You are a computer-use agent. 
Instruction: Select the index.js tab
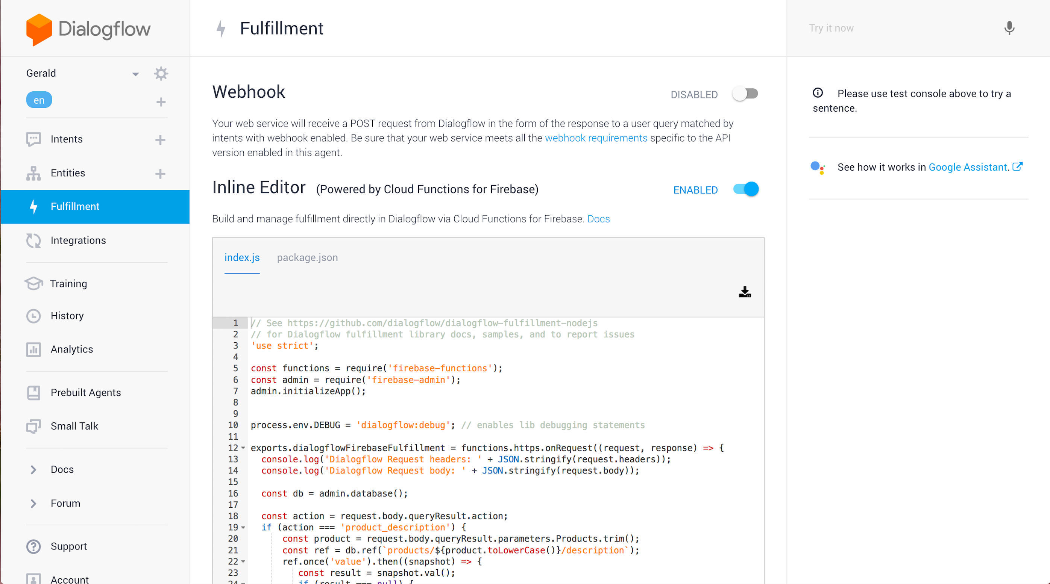click(242, 257)
